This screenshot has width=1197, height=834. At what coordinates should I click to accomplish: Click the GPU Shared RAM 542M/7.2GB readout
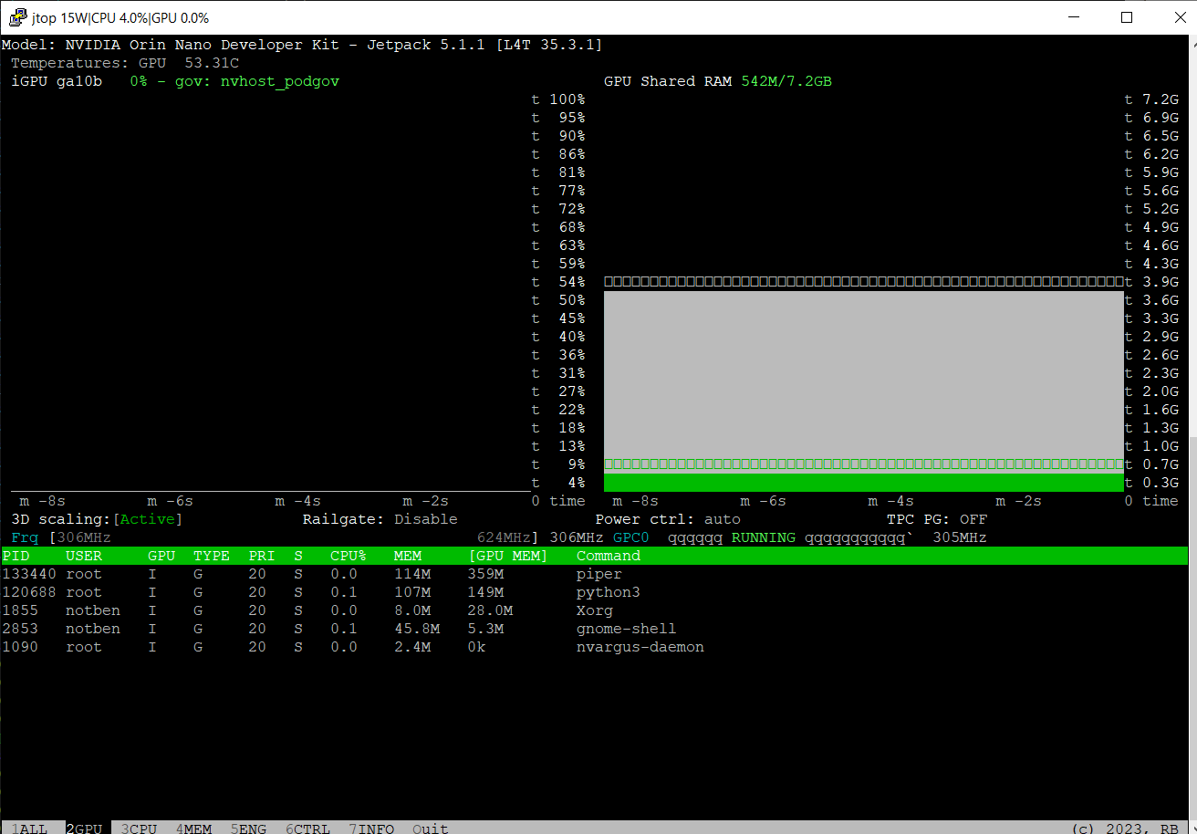coord(718,81)
